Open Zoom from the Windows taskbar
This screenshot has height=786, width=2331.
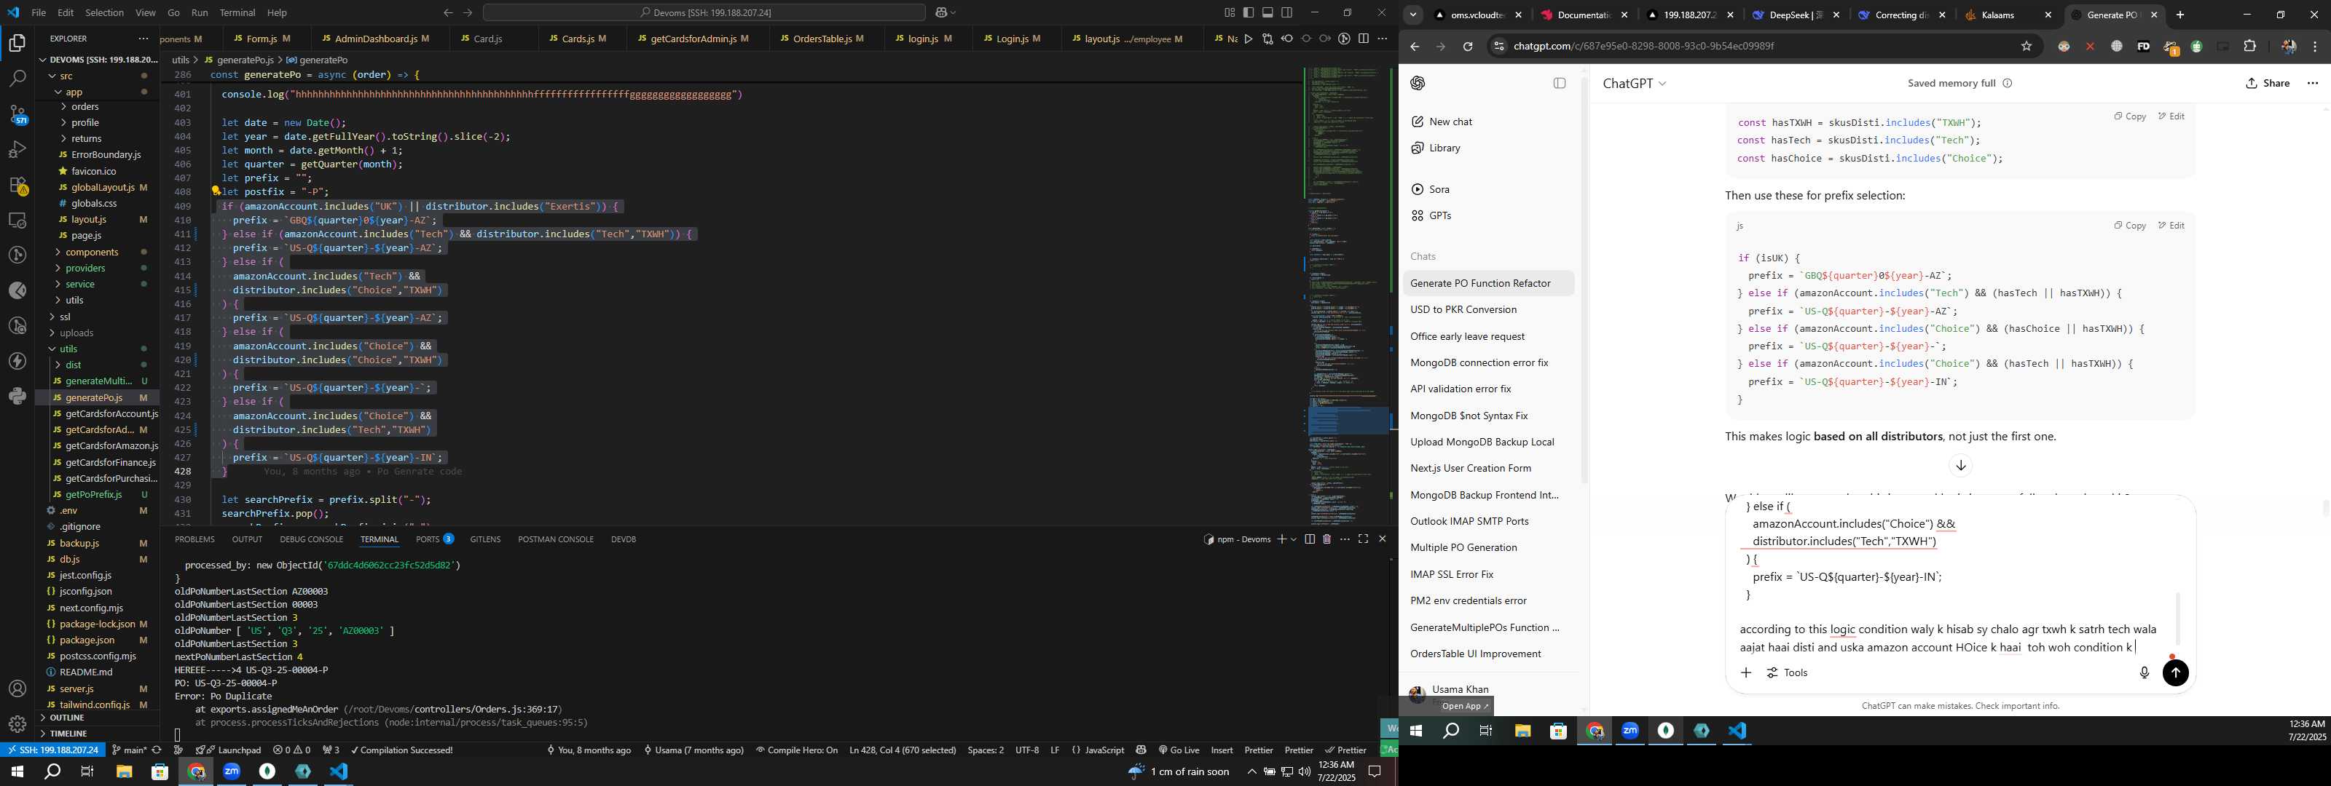click(x=232, y=771)
